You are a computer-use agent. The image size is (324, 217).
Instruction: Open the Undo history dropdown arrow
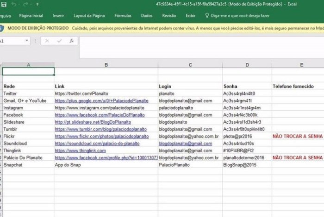(x=19, y=5)
